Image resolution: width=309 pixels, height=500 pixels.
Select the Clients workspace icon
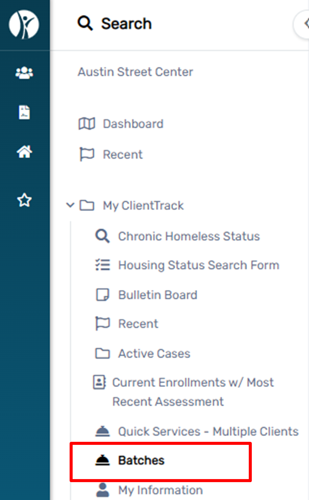point(25,72)
